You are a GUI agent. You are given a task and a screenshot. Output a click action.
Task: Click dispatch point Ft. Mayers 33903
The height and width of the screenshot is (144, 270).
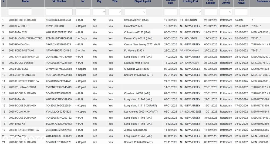tap(134, 51)
